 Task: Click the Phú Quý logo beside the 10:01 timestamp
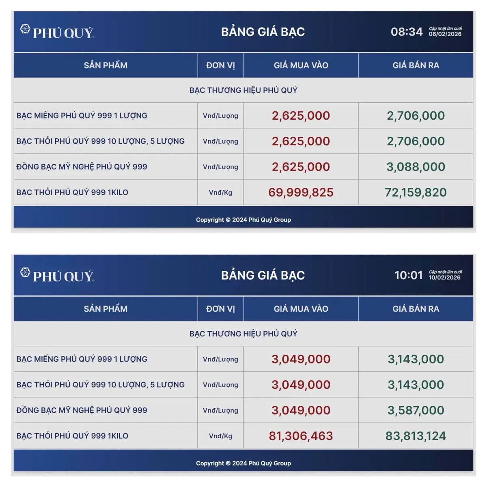(57, 275)
